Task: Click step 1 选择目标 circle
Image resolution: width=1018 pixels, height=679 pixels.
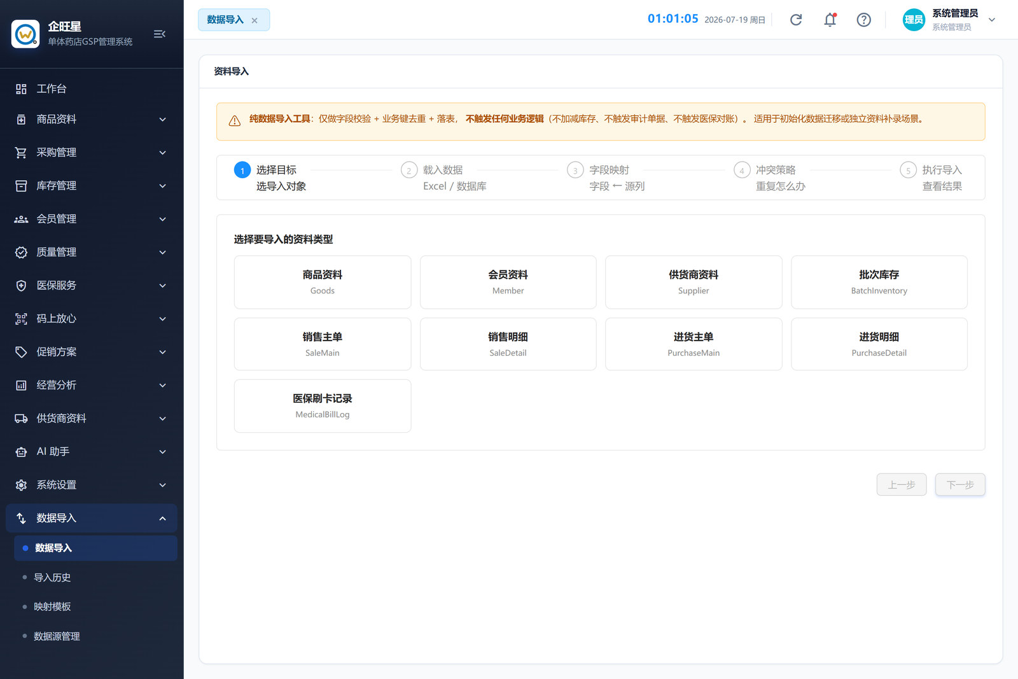Action: (242, 170)
